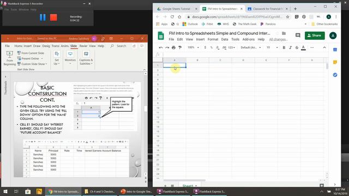Open the Add-ons menu in Google Sheets
Image resolution: width=349 pixels, height=196 pixels.
click(249, 39)
